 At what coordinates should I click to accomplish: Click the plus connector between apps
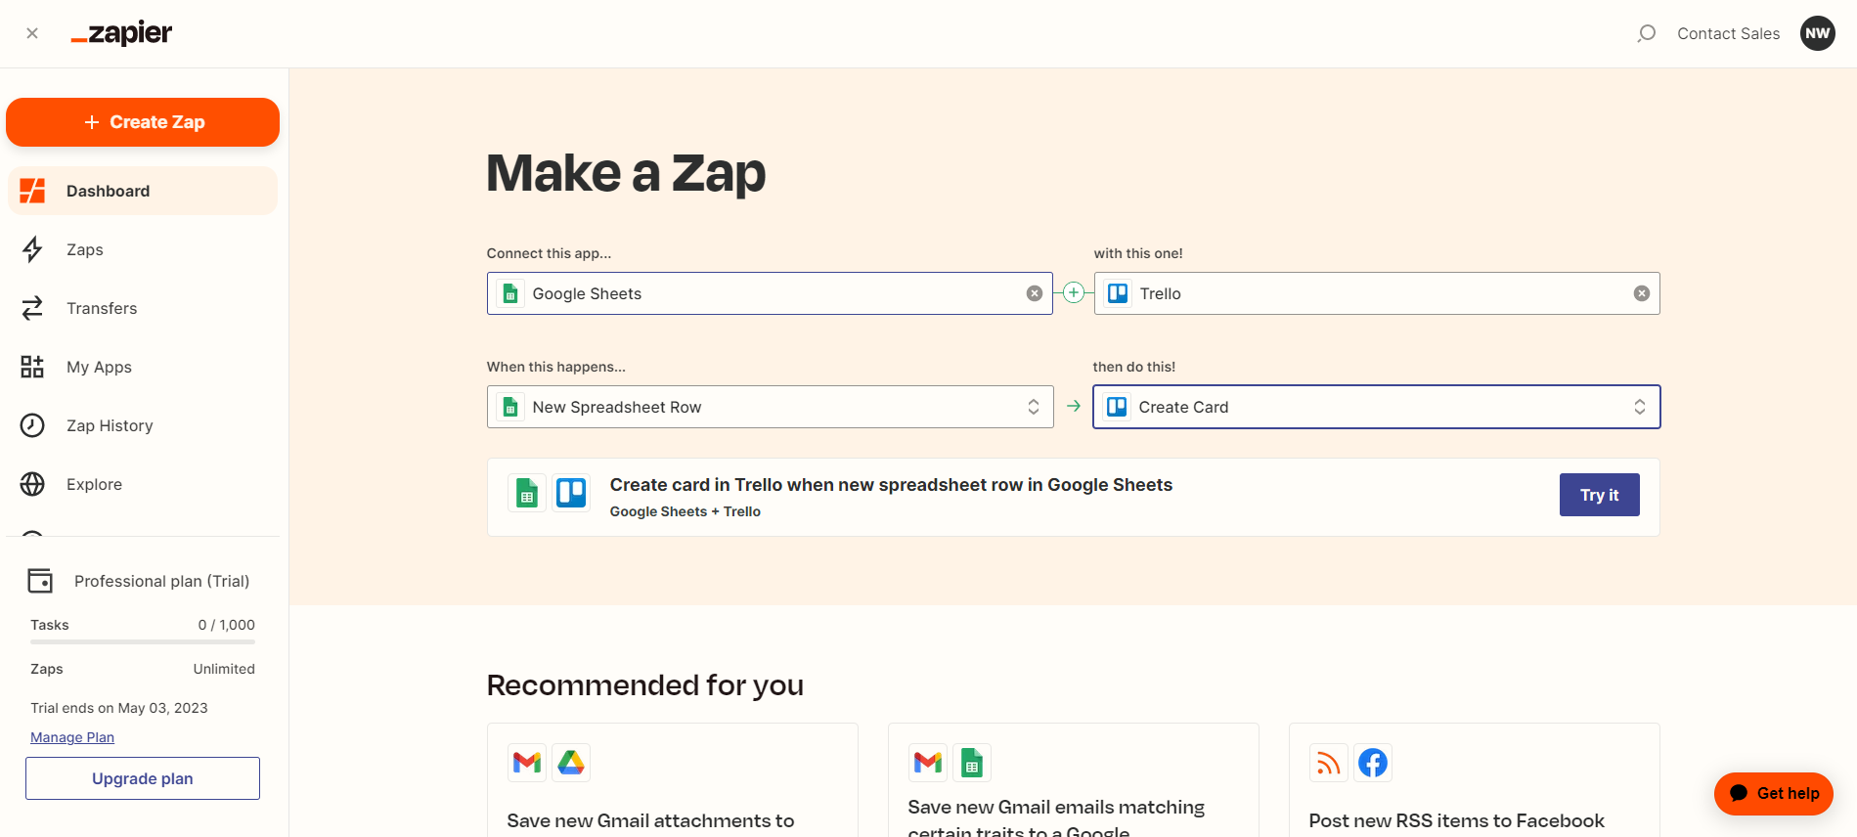pos(1074,292)
